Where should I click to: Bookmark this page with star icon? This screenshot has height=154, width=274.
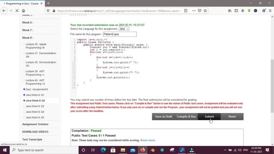tap(205, 11)
